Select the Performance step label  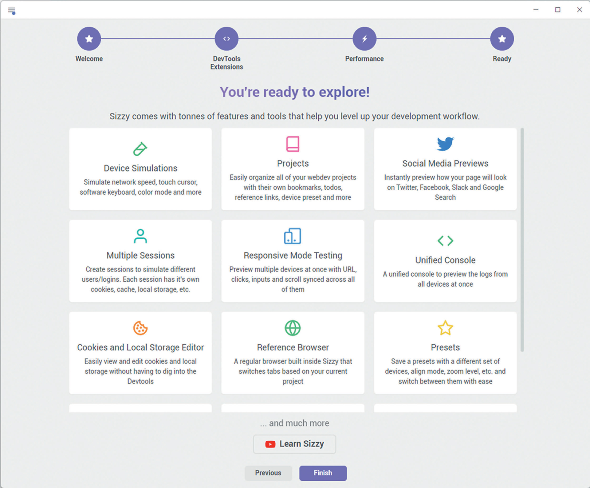(364, 59)
